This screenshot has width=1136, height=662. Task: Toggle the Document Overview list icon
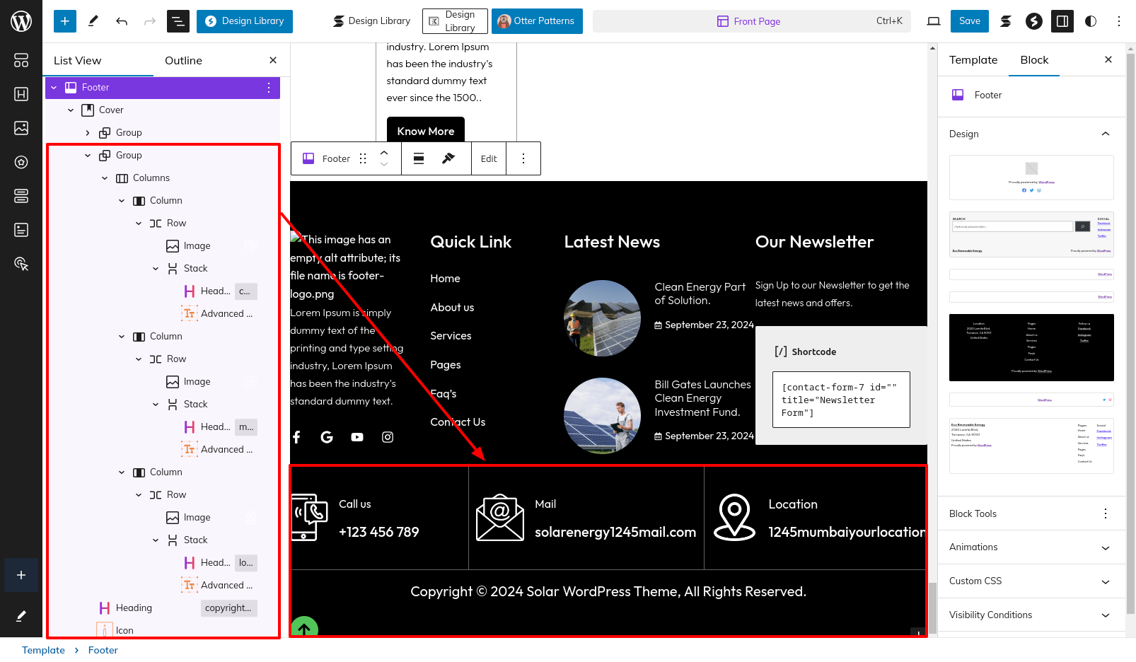tap(178, 21)
